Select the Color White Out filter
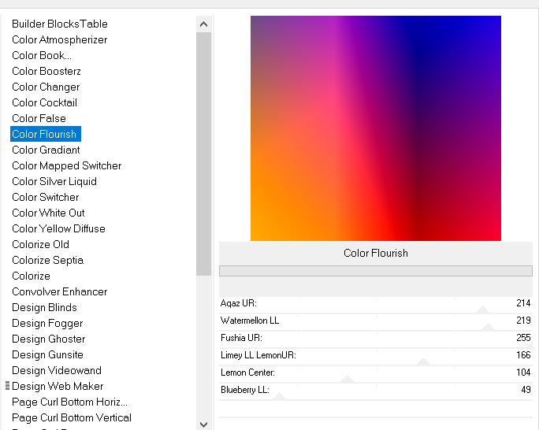 point(48,213)
